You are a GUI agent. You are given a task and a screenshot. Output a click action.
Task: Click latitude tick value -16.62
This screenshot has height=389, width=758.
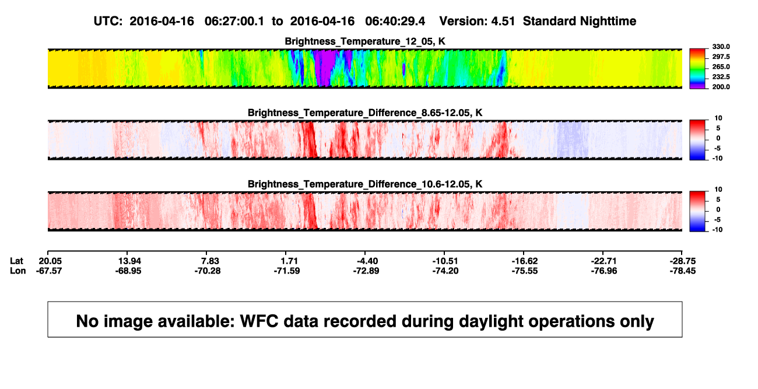[x=524, y=261]
